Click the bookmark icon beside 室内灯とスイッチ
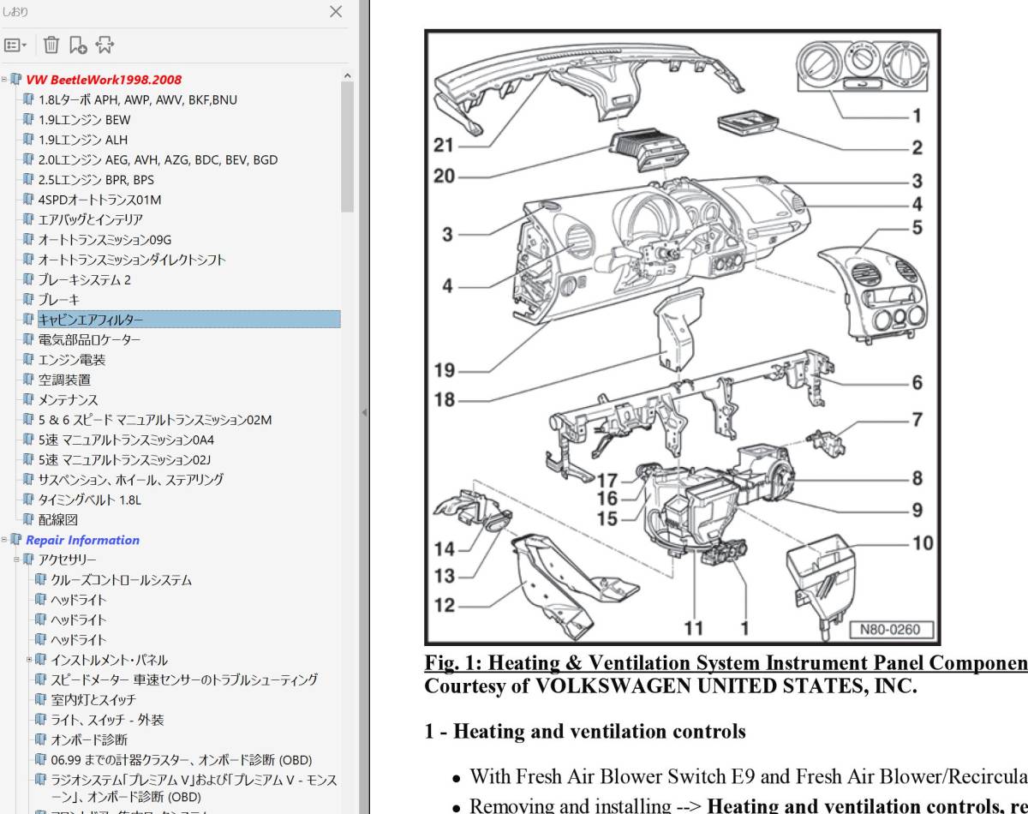The height and width of the screenshot is (814, 1028). point(41,700)
